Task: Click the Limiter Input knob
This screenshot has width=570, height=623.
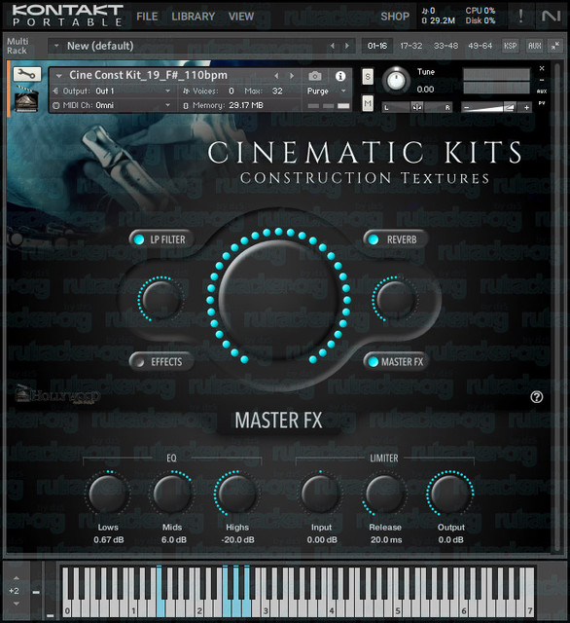Action: 320,494
